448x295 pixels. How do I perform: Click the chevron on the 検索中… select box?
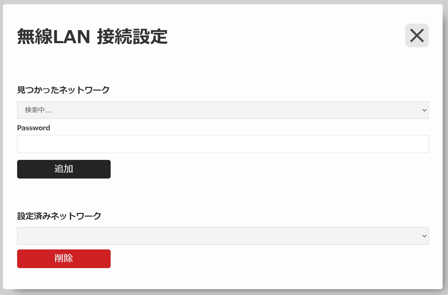tap(424, 110)
